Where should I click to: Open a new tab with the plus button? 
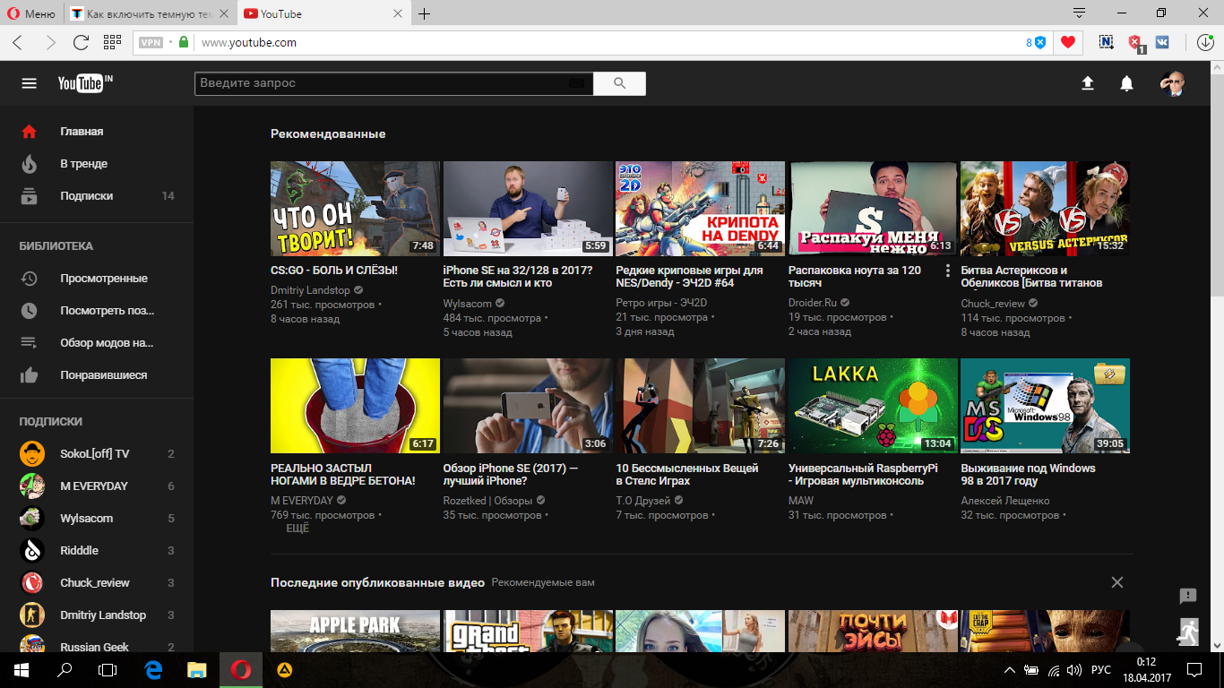coord(425,13)
